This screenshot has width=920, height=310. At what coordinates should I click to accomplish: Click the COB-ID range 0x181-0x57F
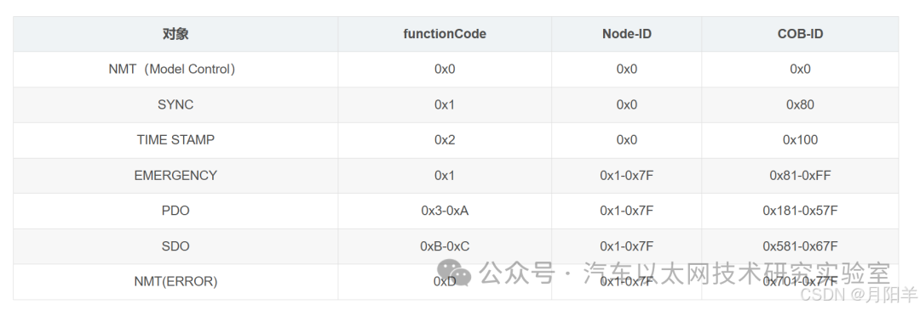pyautogui.click(x=800, y=211)
